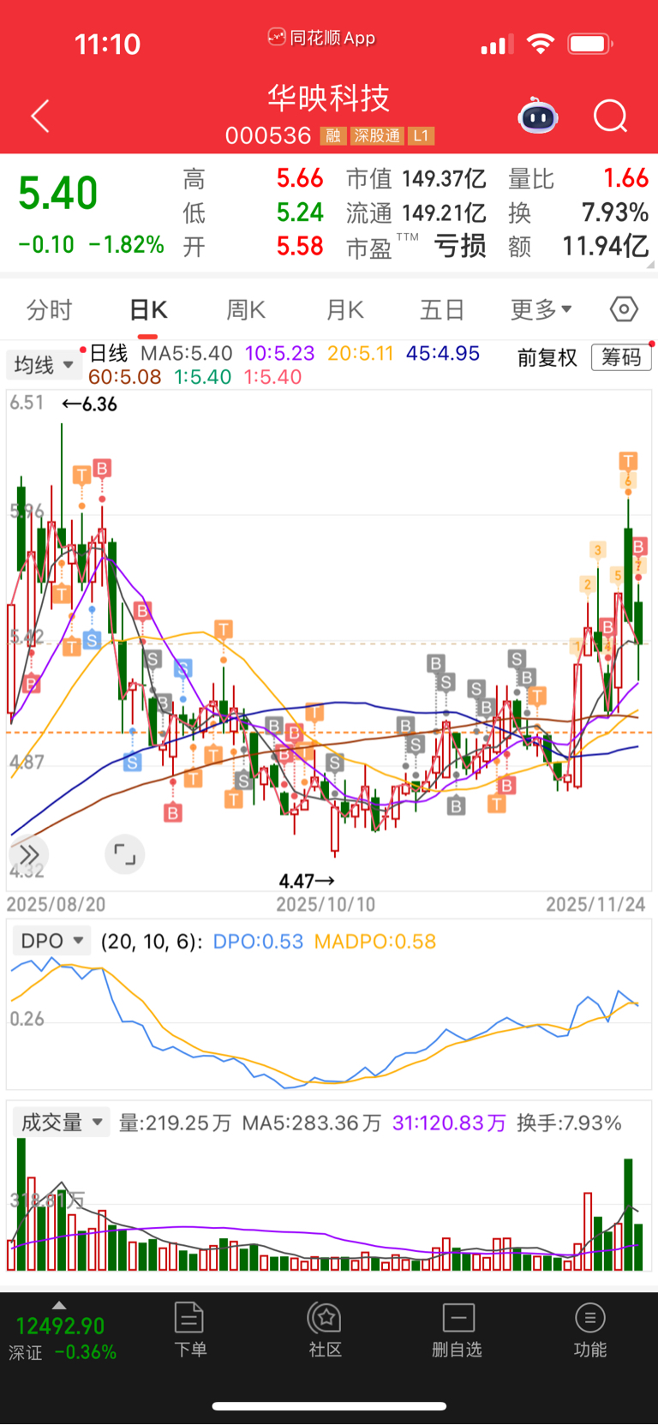Tap volume 量:219.25万 label

coord(175,1123)
